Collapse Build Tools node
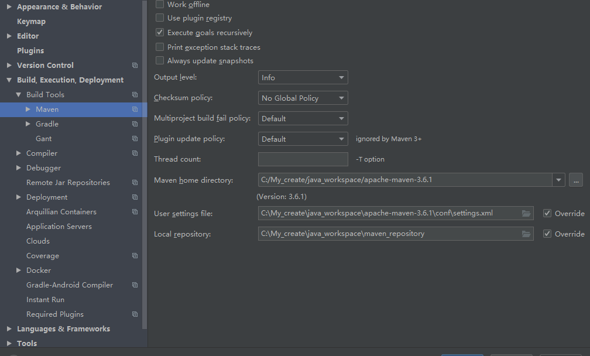Screen dimensions: 590x356 pos(19,94)
